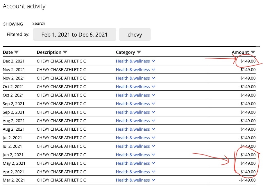Click Health & wellness on Mar 2 row

click(133, 180)
